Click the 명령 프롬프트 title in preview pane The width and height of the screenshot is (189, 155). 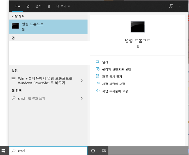138,41
